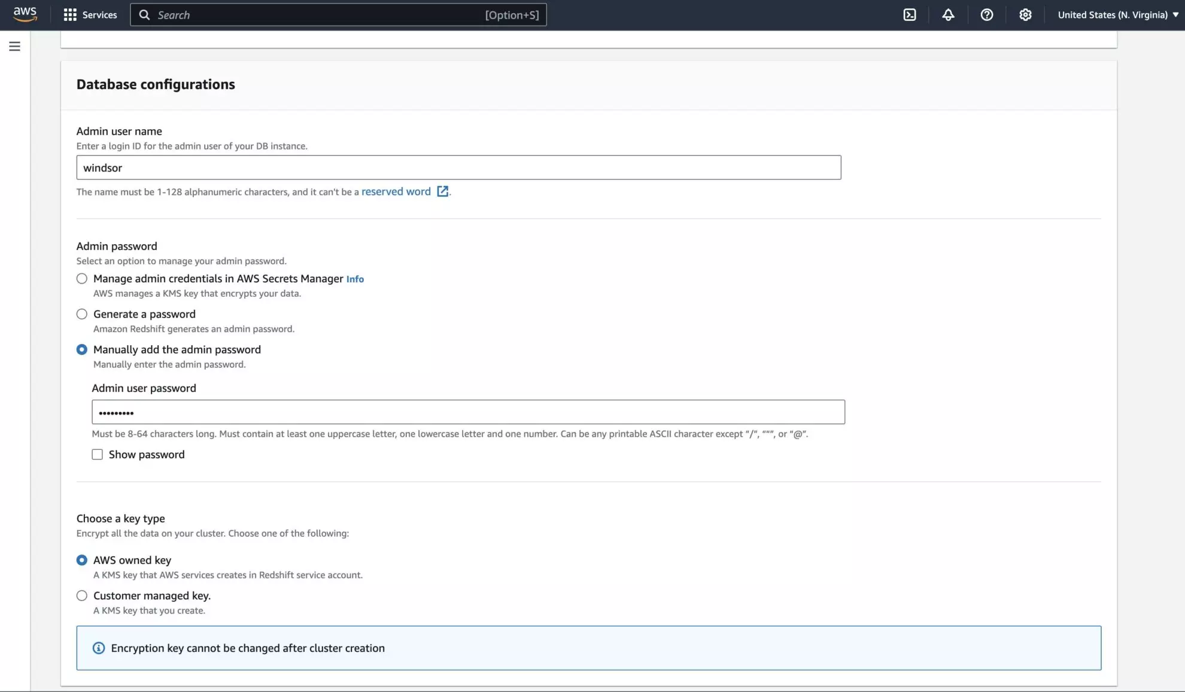Open the reserved word link

point(396,191)
